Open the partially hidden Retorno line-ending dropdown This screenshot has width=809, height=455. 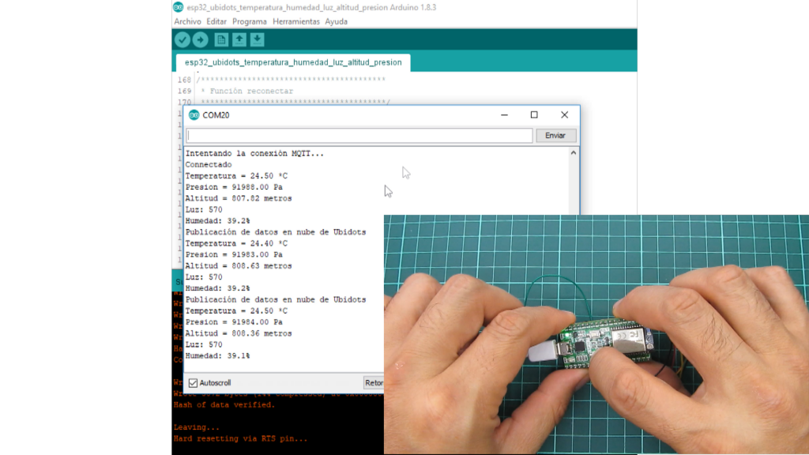pos(373,383)
